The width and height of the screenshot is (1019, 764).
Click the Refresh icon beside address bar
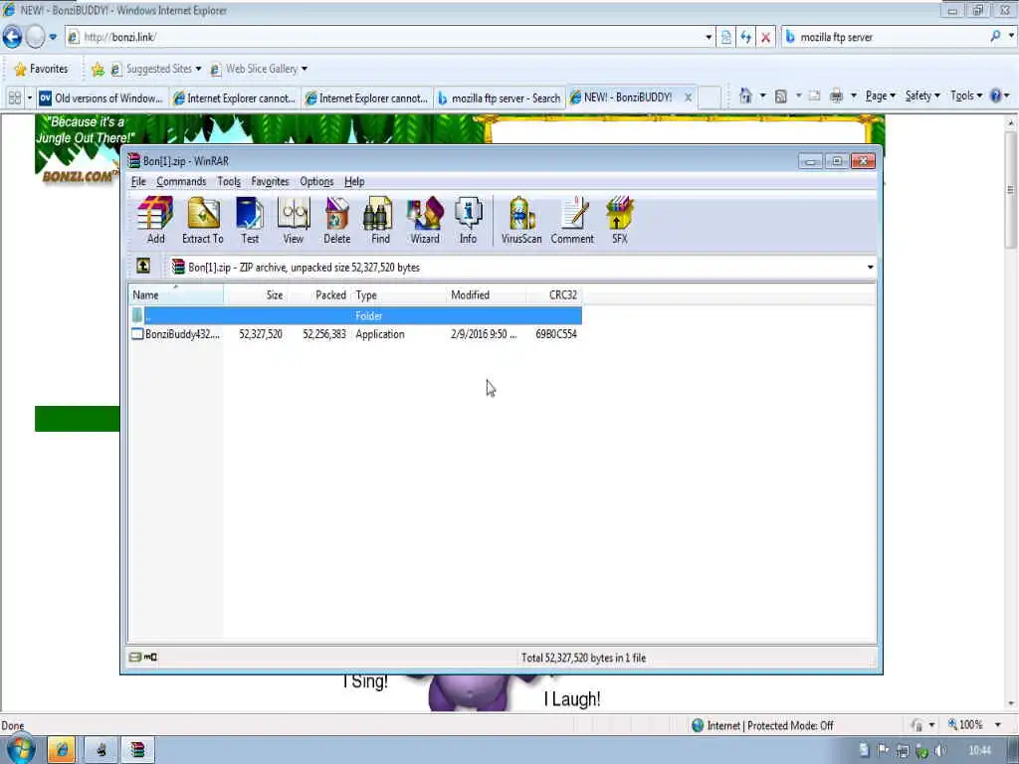[x=745, y=37]
